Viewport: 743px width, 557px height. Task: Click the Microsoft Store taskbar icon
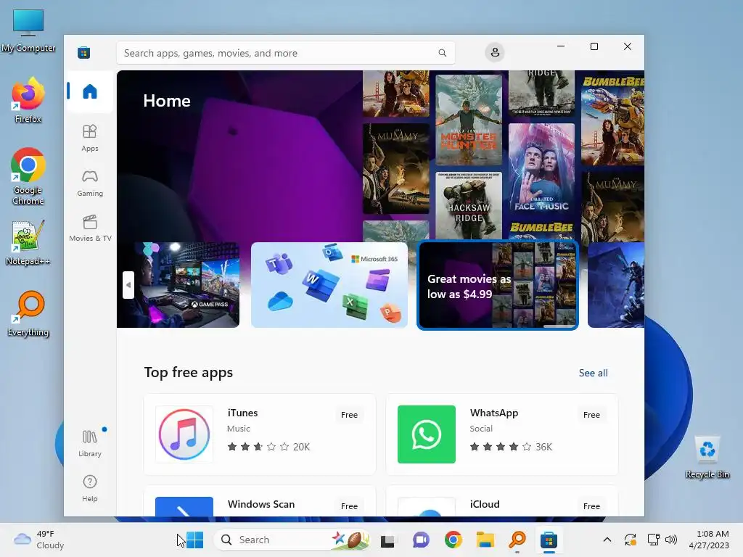549,540
